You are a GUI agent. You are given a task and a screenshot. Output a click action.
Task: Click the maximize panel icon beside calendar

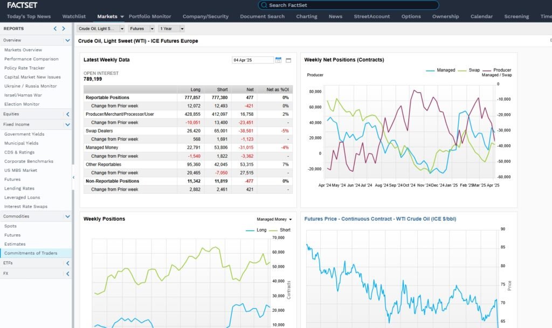pos(288,60)
